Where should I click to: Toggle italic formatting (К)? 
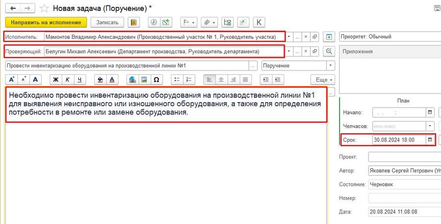[68, 80]
